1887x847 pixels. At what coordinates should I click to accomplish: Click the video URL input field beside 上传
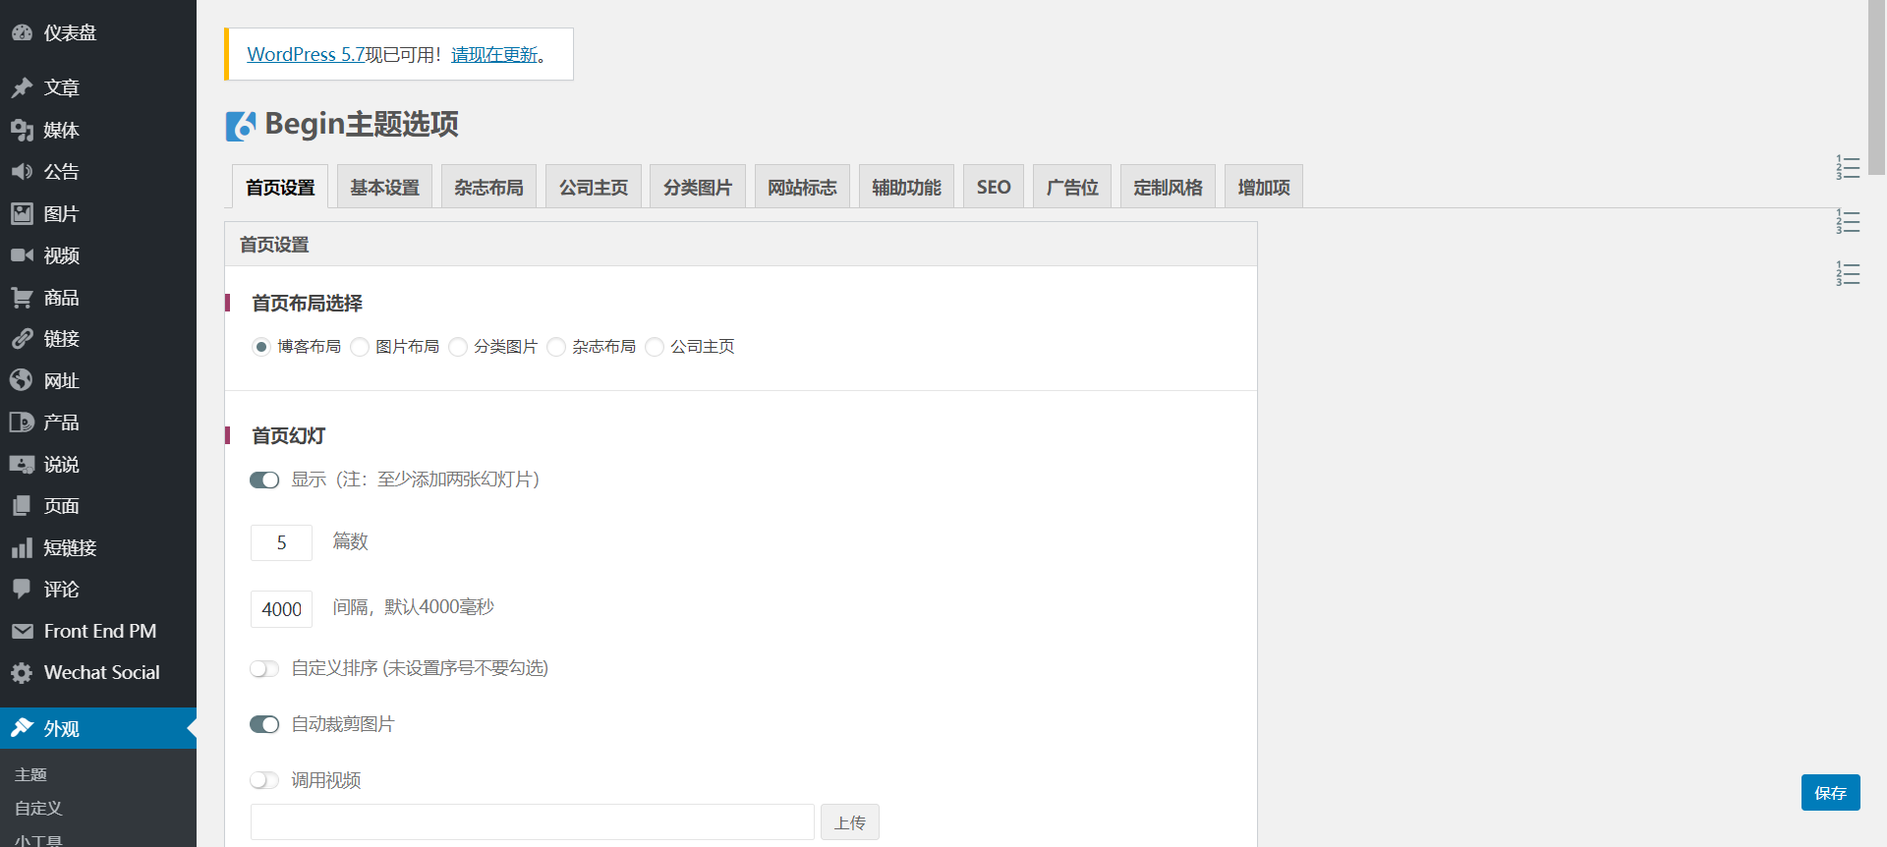tap(533, 822)
